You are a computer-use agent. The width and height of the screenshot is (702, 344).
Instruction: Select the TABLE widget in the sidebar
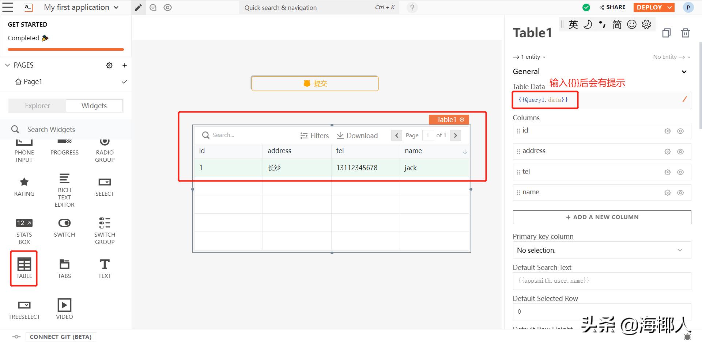[24, 268]
